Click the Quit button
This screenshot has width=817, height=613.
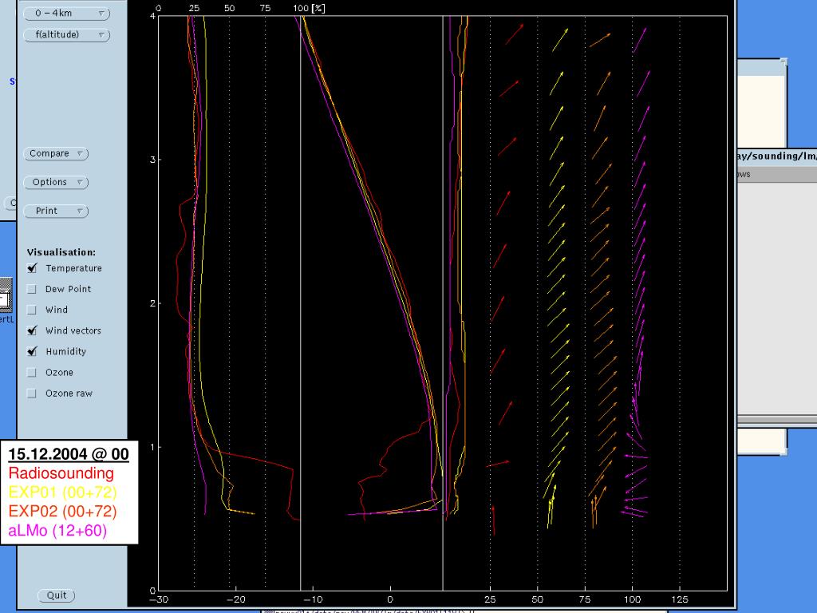[57, 595]
